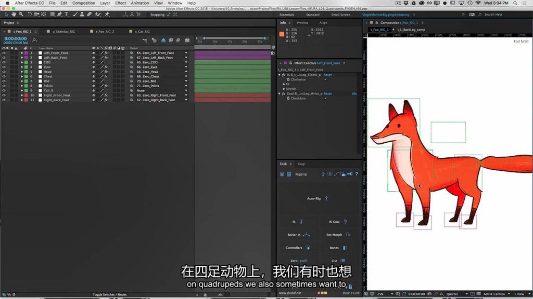The image size is (533, 299).
Task: Click the Duik IK button
Action: (x=297, y=222)
